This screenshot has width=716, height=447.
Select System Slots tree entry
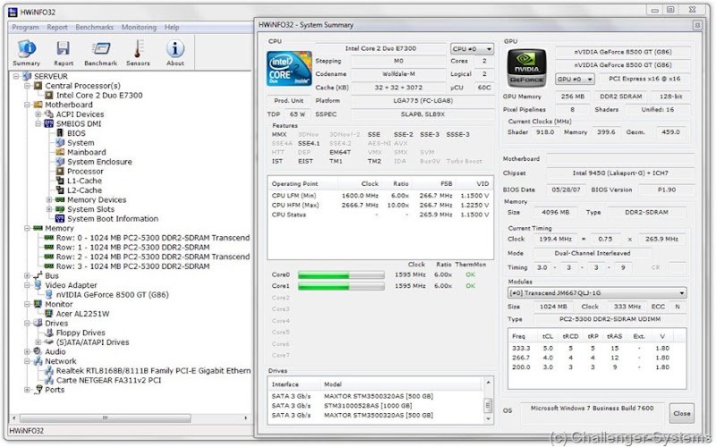tap(90, 209)
